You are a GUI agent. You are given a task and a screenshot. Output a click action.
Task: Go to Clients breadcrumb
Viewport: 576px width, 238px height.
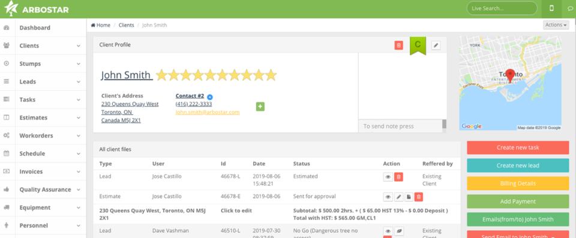click(126, 25)
